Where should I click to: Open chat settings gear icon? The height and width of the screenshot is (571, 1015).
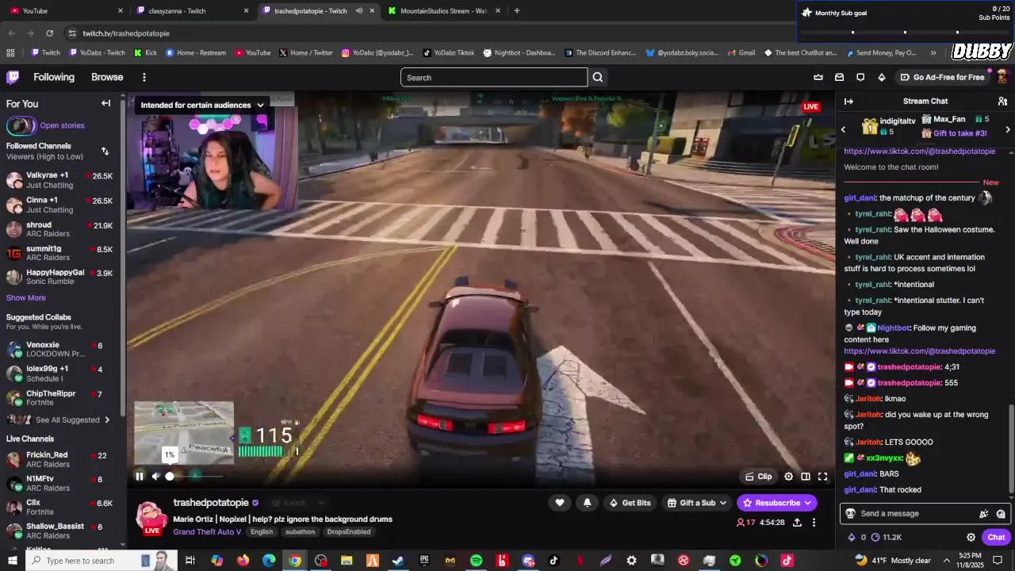click(x=971, y=537)
